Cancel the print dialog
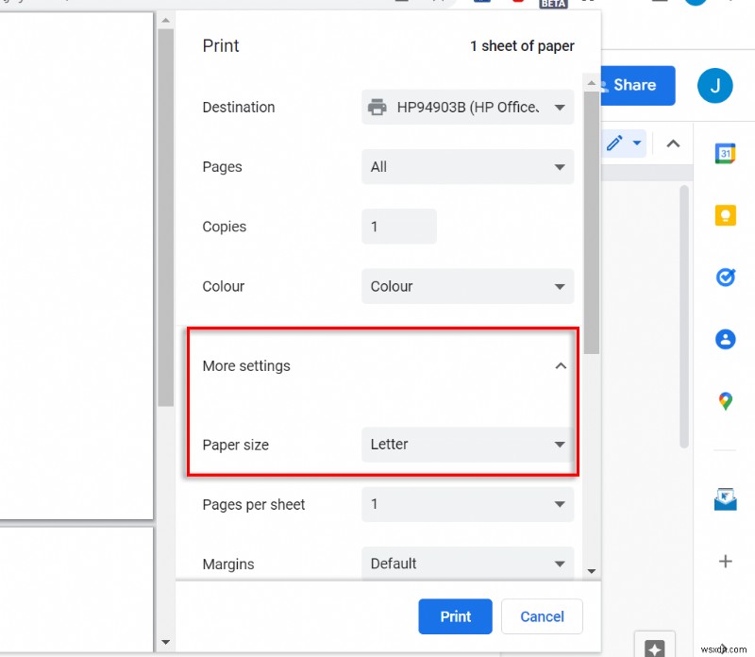 [542, 616]
